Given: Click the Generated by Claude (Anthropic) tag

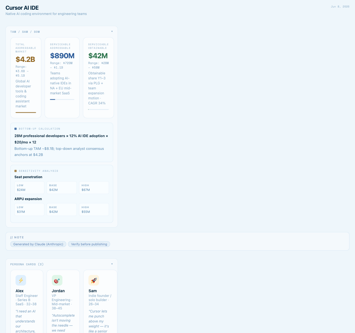Looking at the screenshot, I should click(x=38, y=244).
